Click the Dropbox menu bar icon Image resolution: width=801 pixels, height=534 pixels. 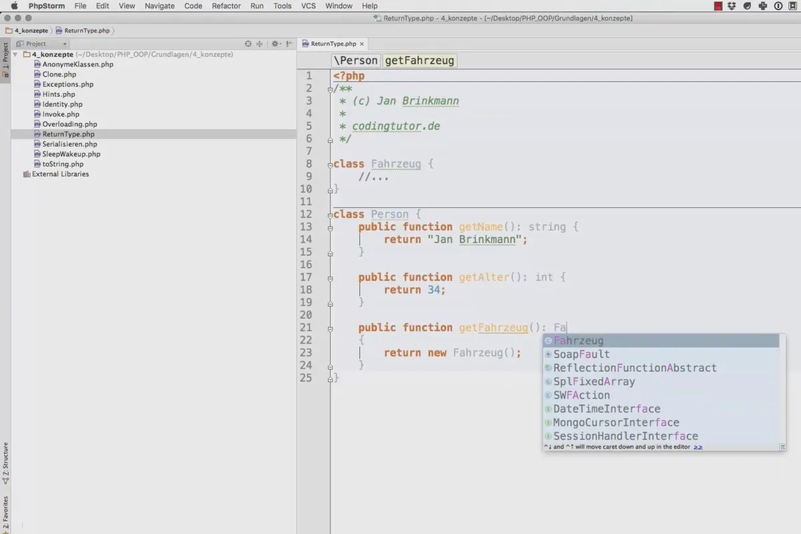pos(732,6)
